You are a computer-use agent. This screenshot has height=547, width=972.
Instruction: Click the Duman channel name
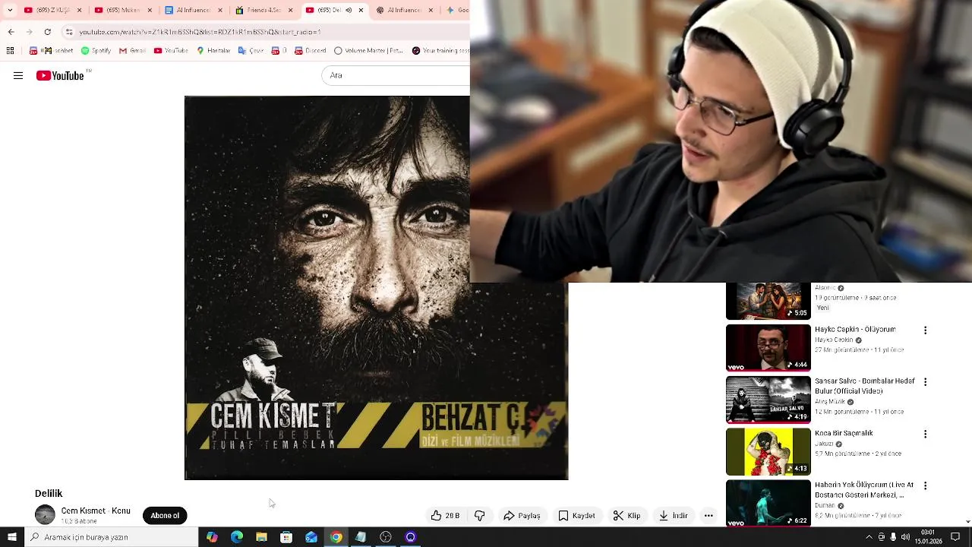pos(824,505)
